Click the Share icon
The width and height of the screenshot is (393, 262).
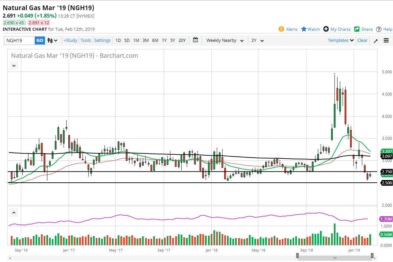(x=357, y=29)
